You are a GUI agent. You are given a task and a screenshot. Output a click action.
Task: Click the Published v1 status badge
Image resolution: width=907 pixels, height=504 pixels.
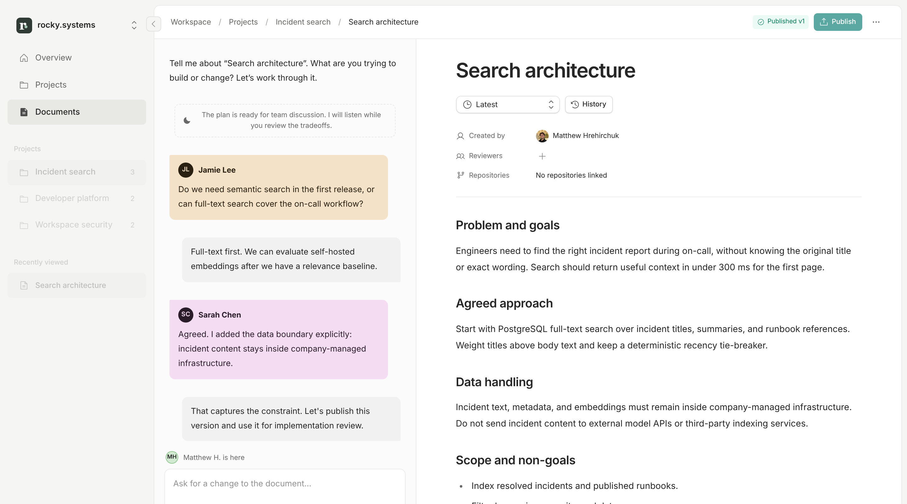pyautogui.click(x=781, y=21)
